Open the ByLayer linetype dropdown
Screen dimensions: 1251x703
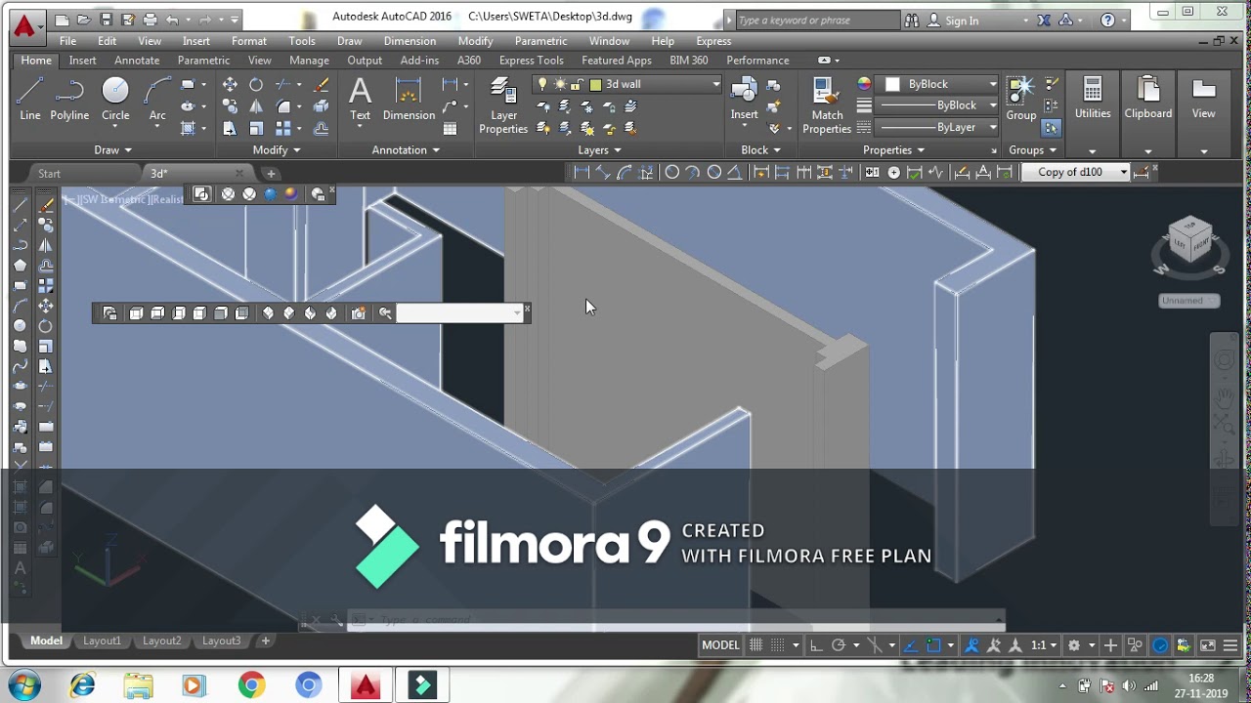992,127
